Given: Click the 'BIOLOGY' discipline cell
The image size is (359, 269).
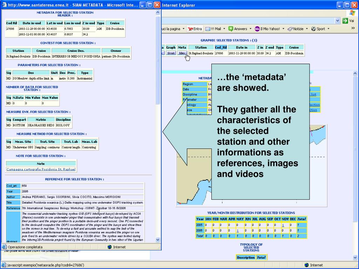Looking at the screenshot, I should point(63,125).
